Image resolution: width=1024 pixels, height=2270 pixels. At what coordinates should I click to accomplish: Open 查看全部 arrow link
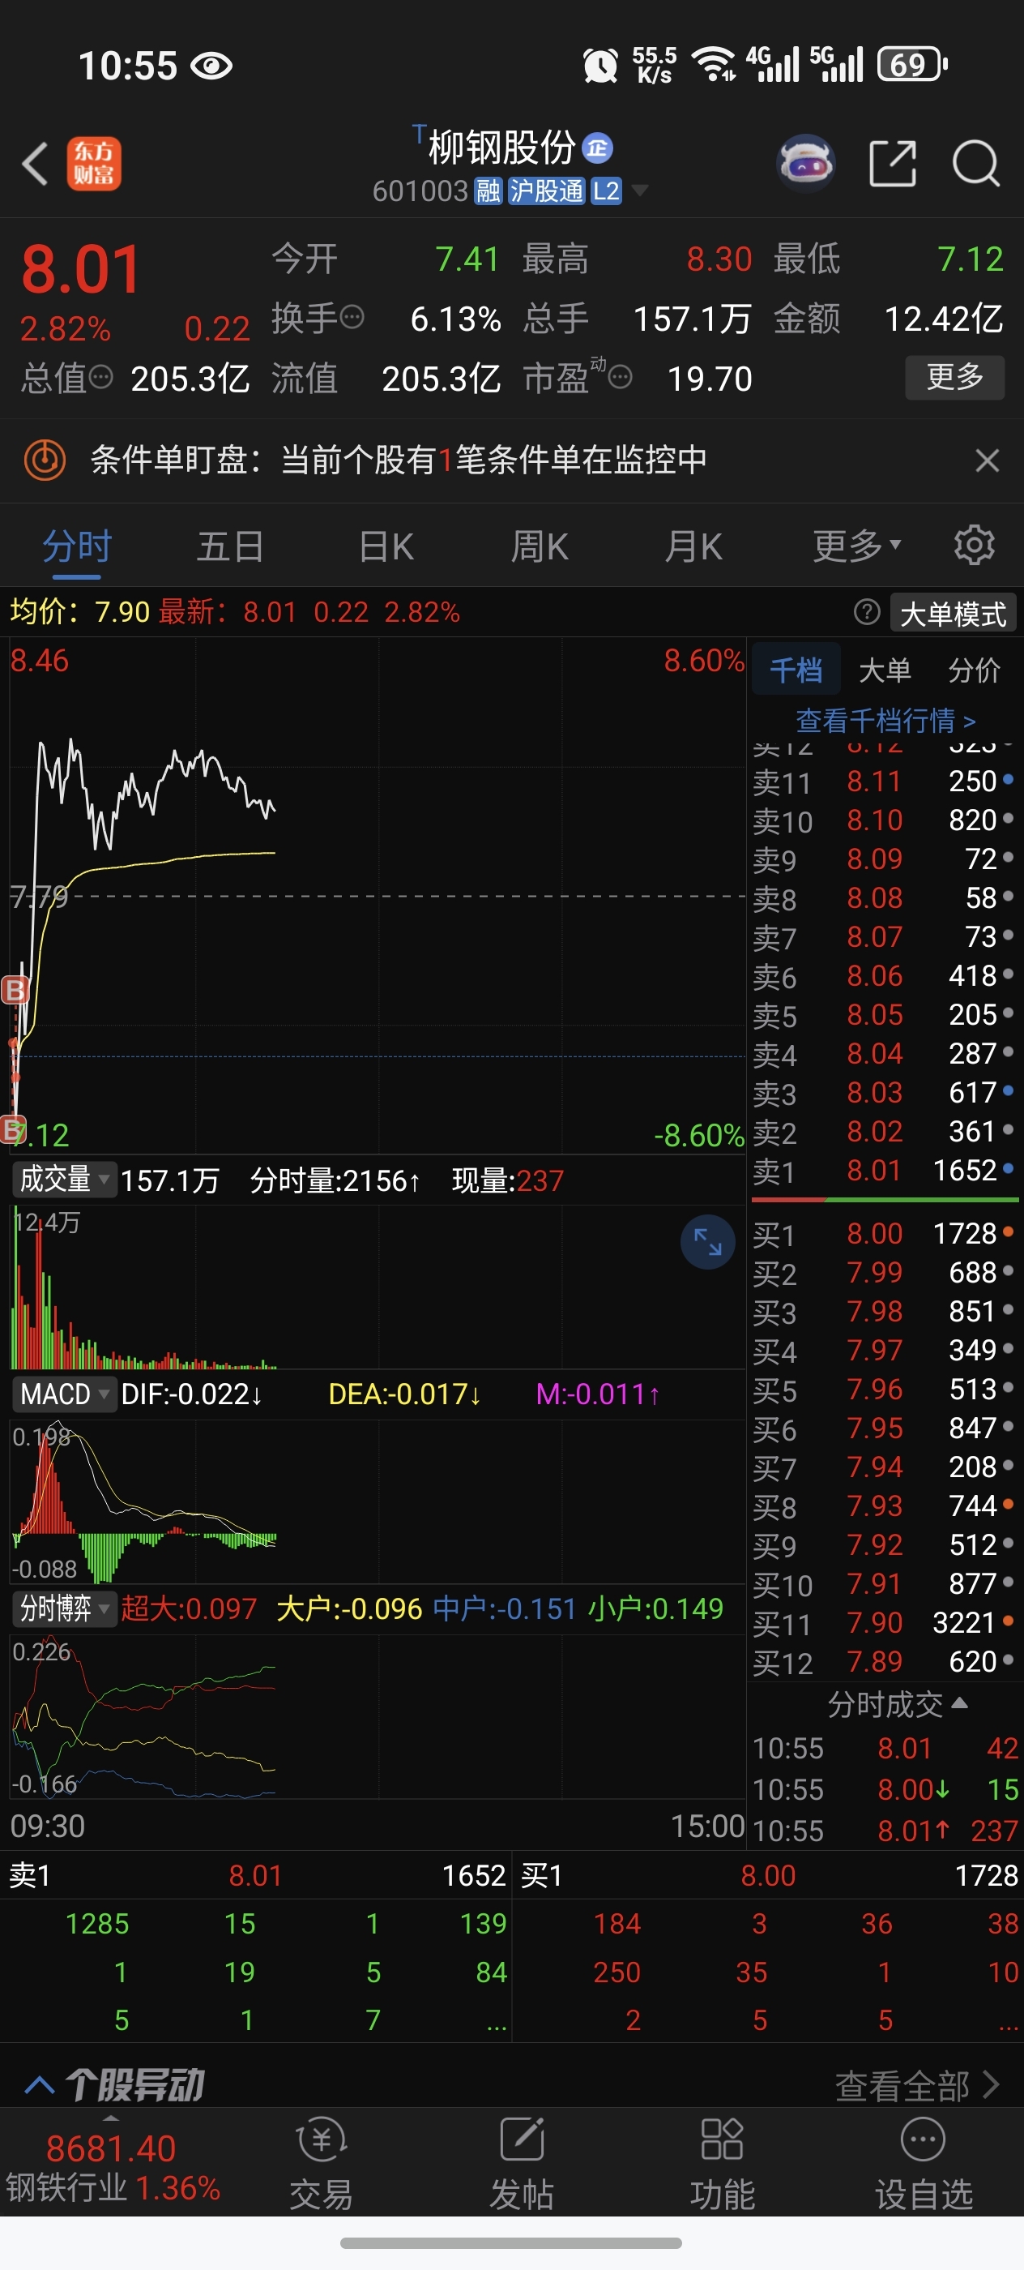[x=916, y=2085]
